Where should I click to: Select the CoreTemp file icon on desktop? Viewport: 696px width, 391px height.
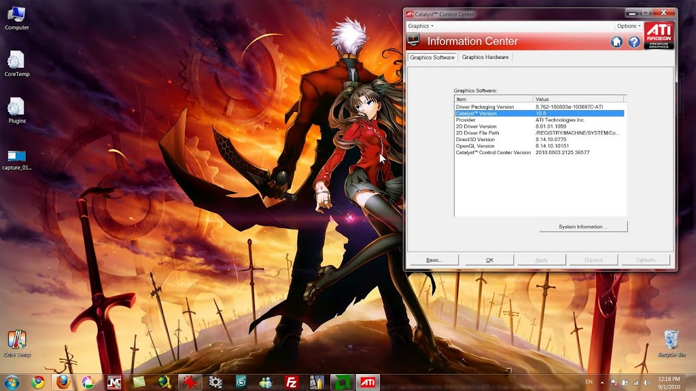[x=17, y=64]
